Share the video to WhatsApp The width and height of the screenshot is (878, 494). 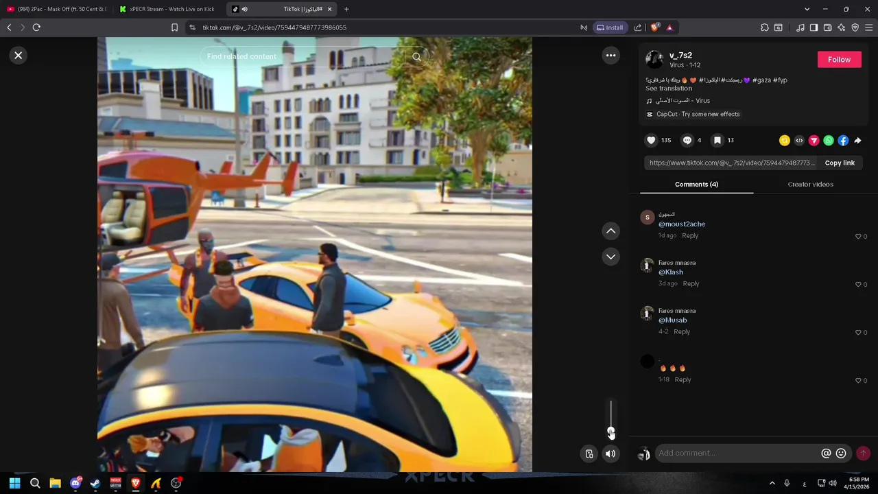(x=829, y=141)
